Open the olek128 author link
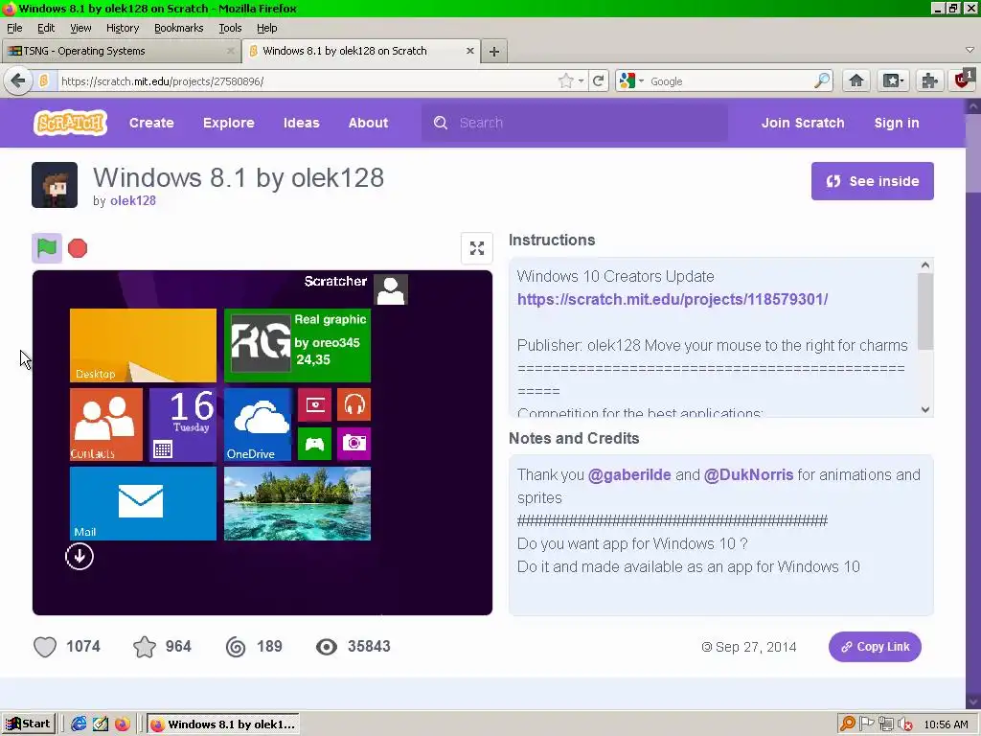This screenshot has height=736, width=981. tap(132, 201)
